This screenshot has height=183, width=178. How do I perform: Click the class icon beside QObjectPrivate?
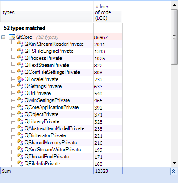coord(20,114)
